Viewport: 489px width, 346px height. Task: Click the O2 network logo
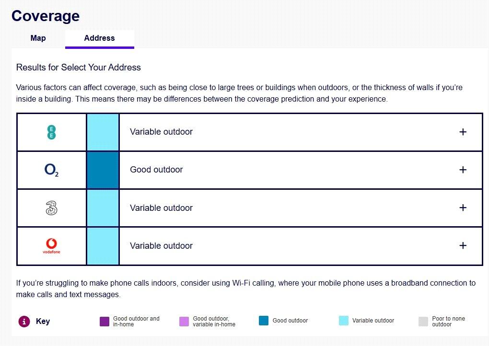click(x=51, y=170)
